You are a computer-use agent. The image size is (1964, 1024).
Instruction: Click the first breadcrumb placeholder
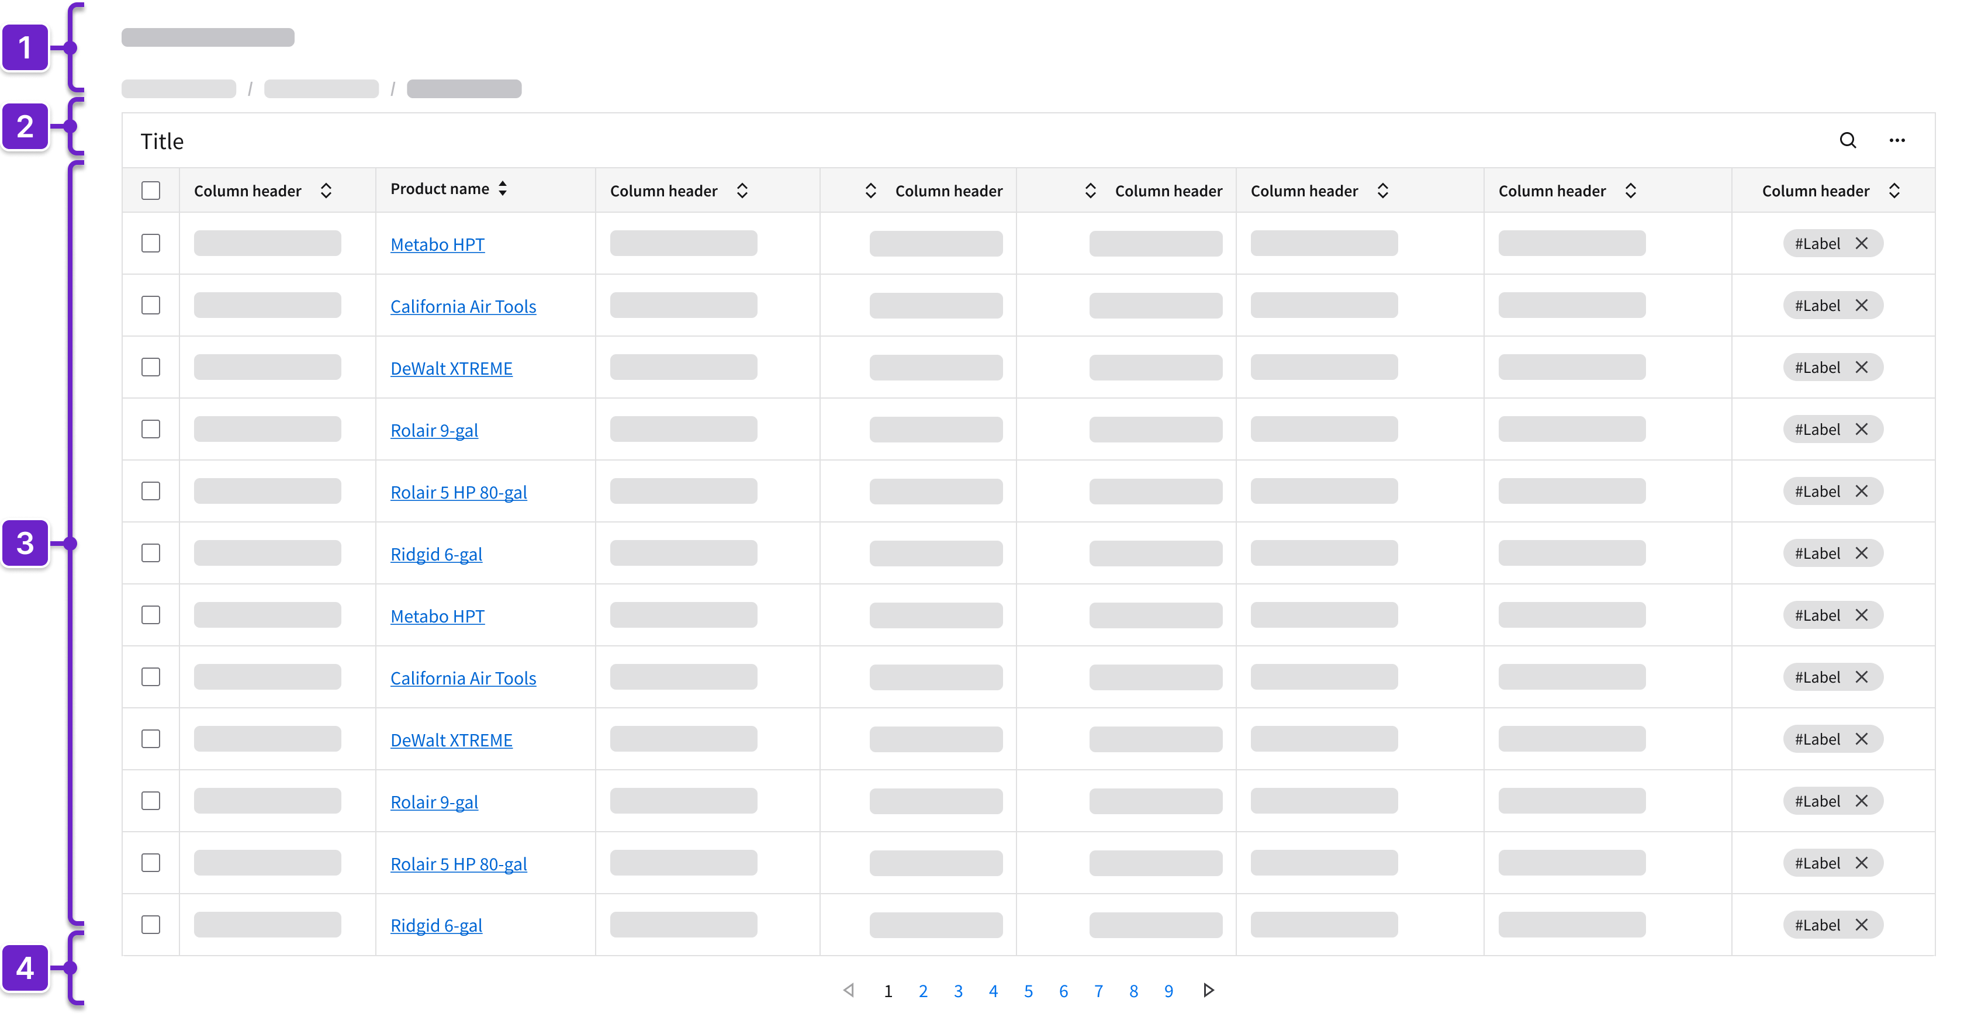[178, 89]
